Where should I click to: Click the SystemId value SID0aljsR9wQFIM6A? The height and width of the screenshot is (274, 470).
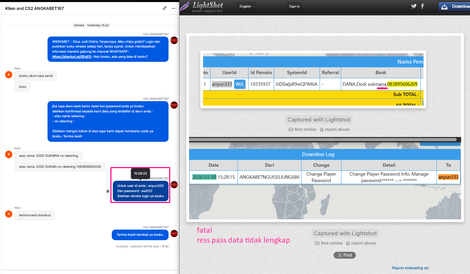[297, 84]
